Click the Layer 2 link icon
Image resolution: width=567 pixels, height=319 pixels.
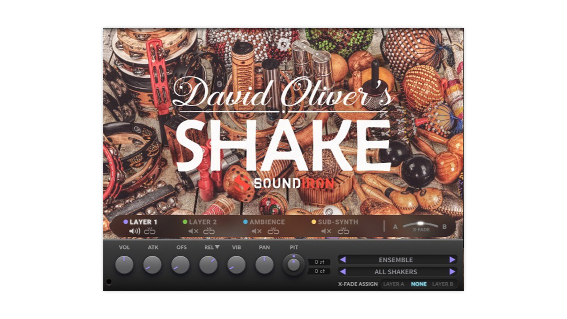209,231
